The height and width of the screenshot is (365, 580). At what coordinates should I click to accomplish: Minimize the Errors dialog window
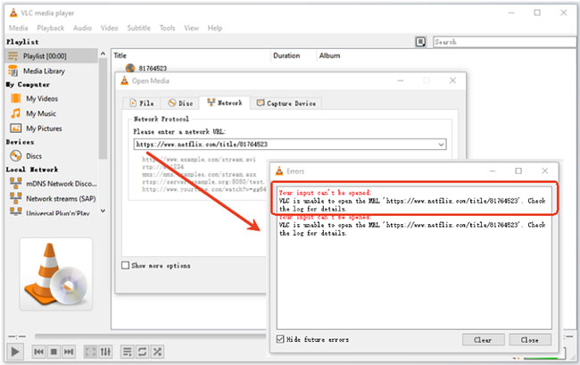click(x=493, y=170)
